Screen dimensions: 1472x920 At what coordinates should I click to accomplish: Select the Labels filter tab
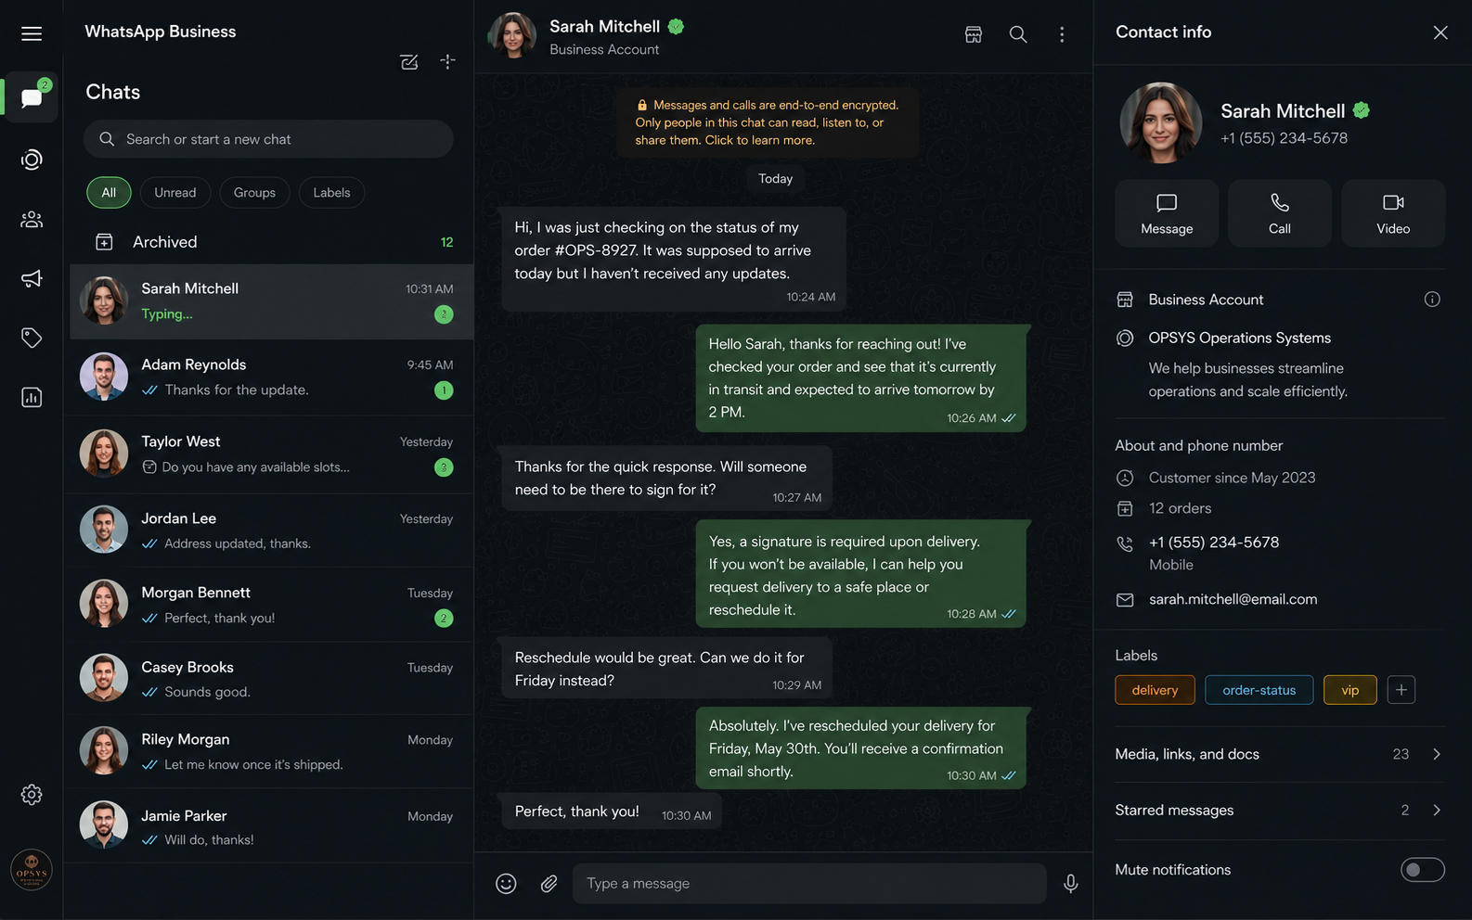(331, 193)
